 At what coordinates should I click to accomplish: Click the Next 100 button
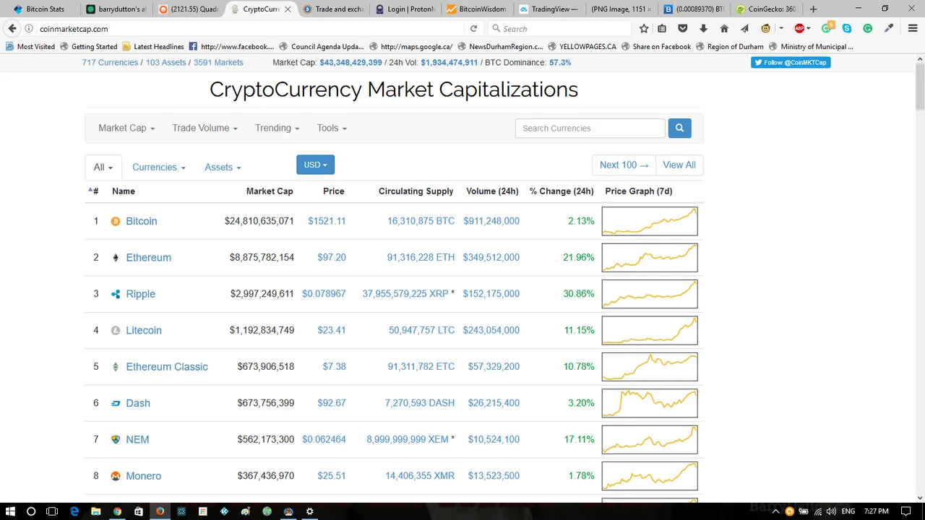(624, 165)
